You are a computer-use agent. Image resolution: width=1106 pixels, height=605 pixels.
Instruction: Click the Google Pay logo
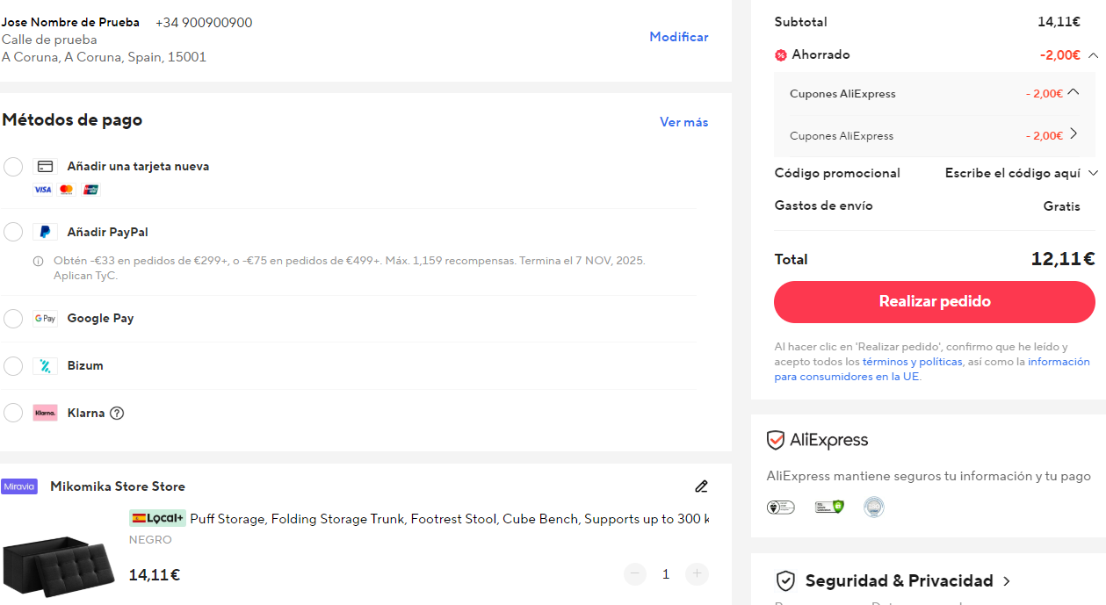tap(45, 319)
